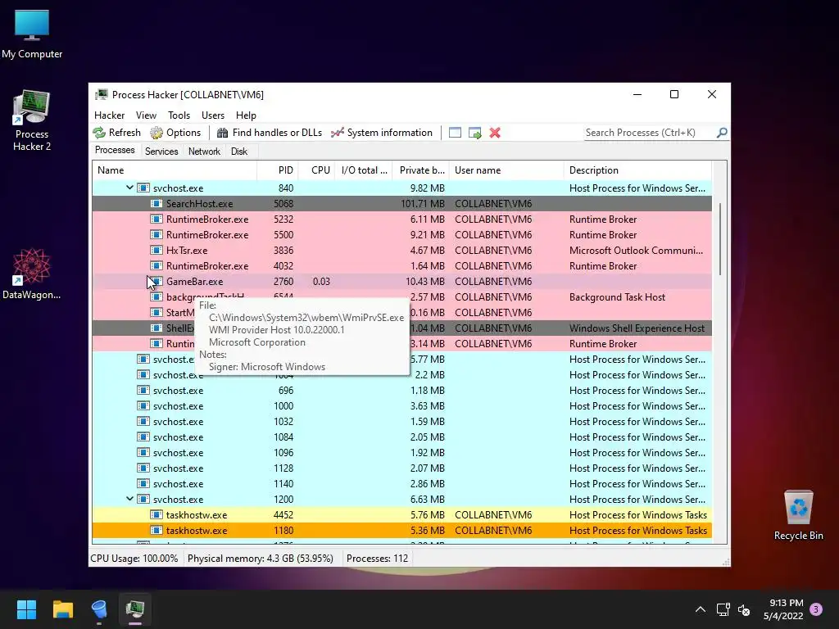Open the My Computer desktop icon
The image size is (839, 629).
tap(32, 34)
